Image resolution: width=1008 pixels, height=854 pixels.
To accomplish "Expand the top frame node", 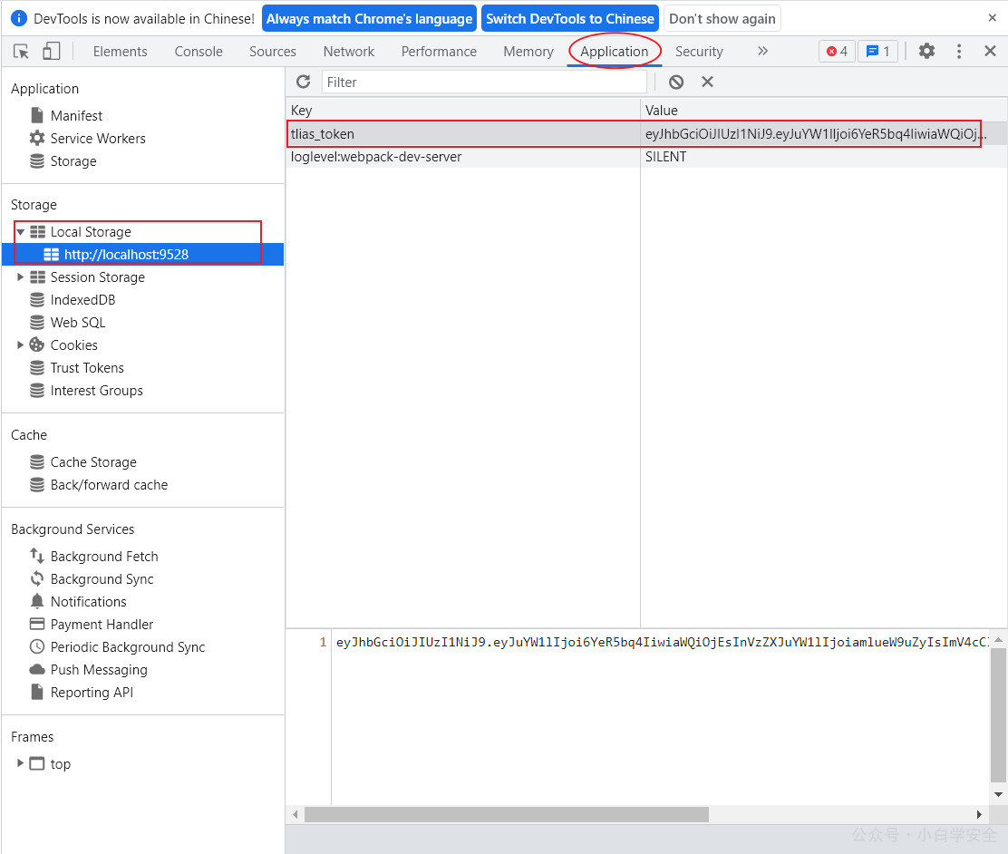I will coord(20,763).
